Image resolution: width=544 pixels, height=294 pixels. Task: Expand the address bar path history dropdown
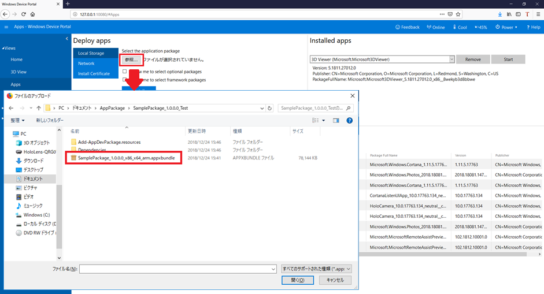[262, 108]
